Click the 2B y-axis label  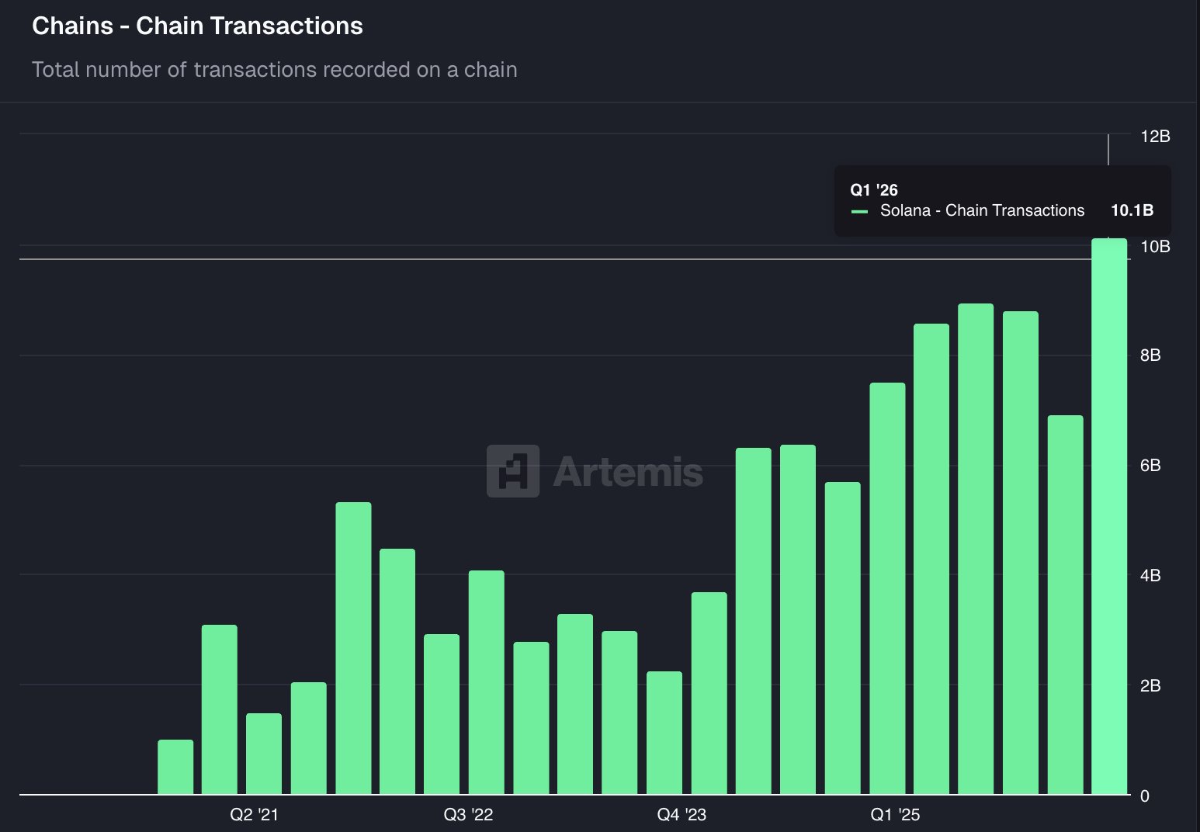tap(1150, 685)
